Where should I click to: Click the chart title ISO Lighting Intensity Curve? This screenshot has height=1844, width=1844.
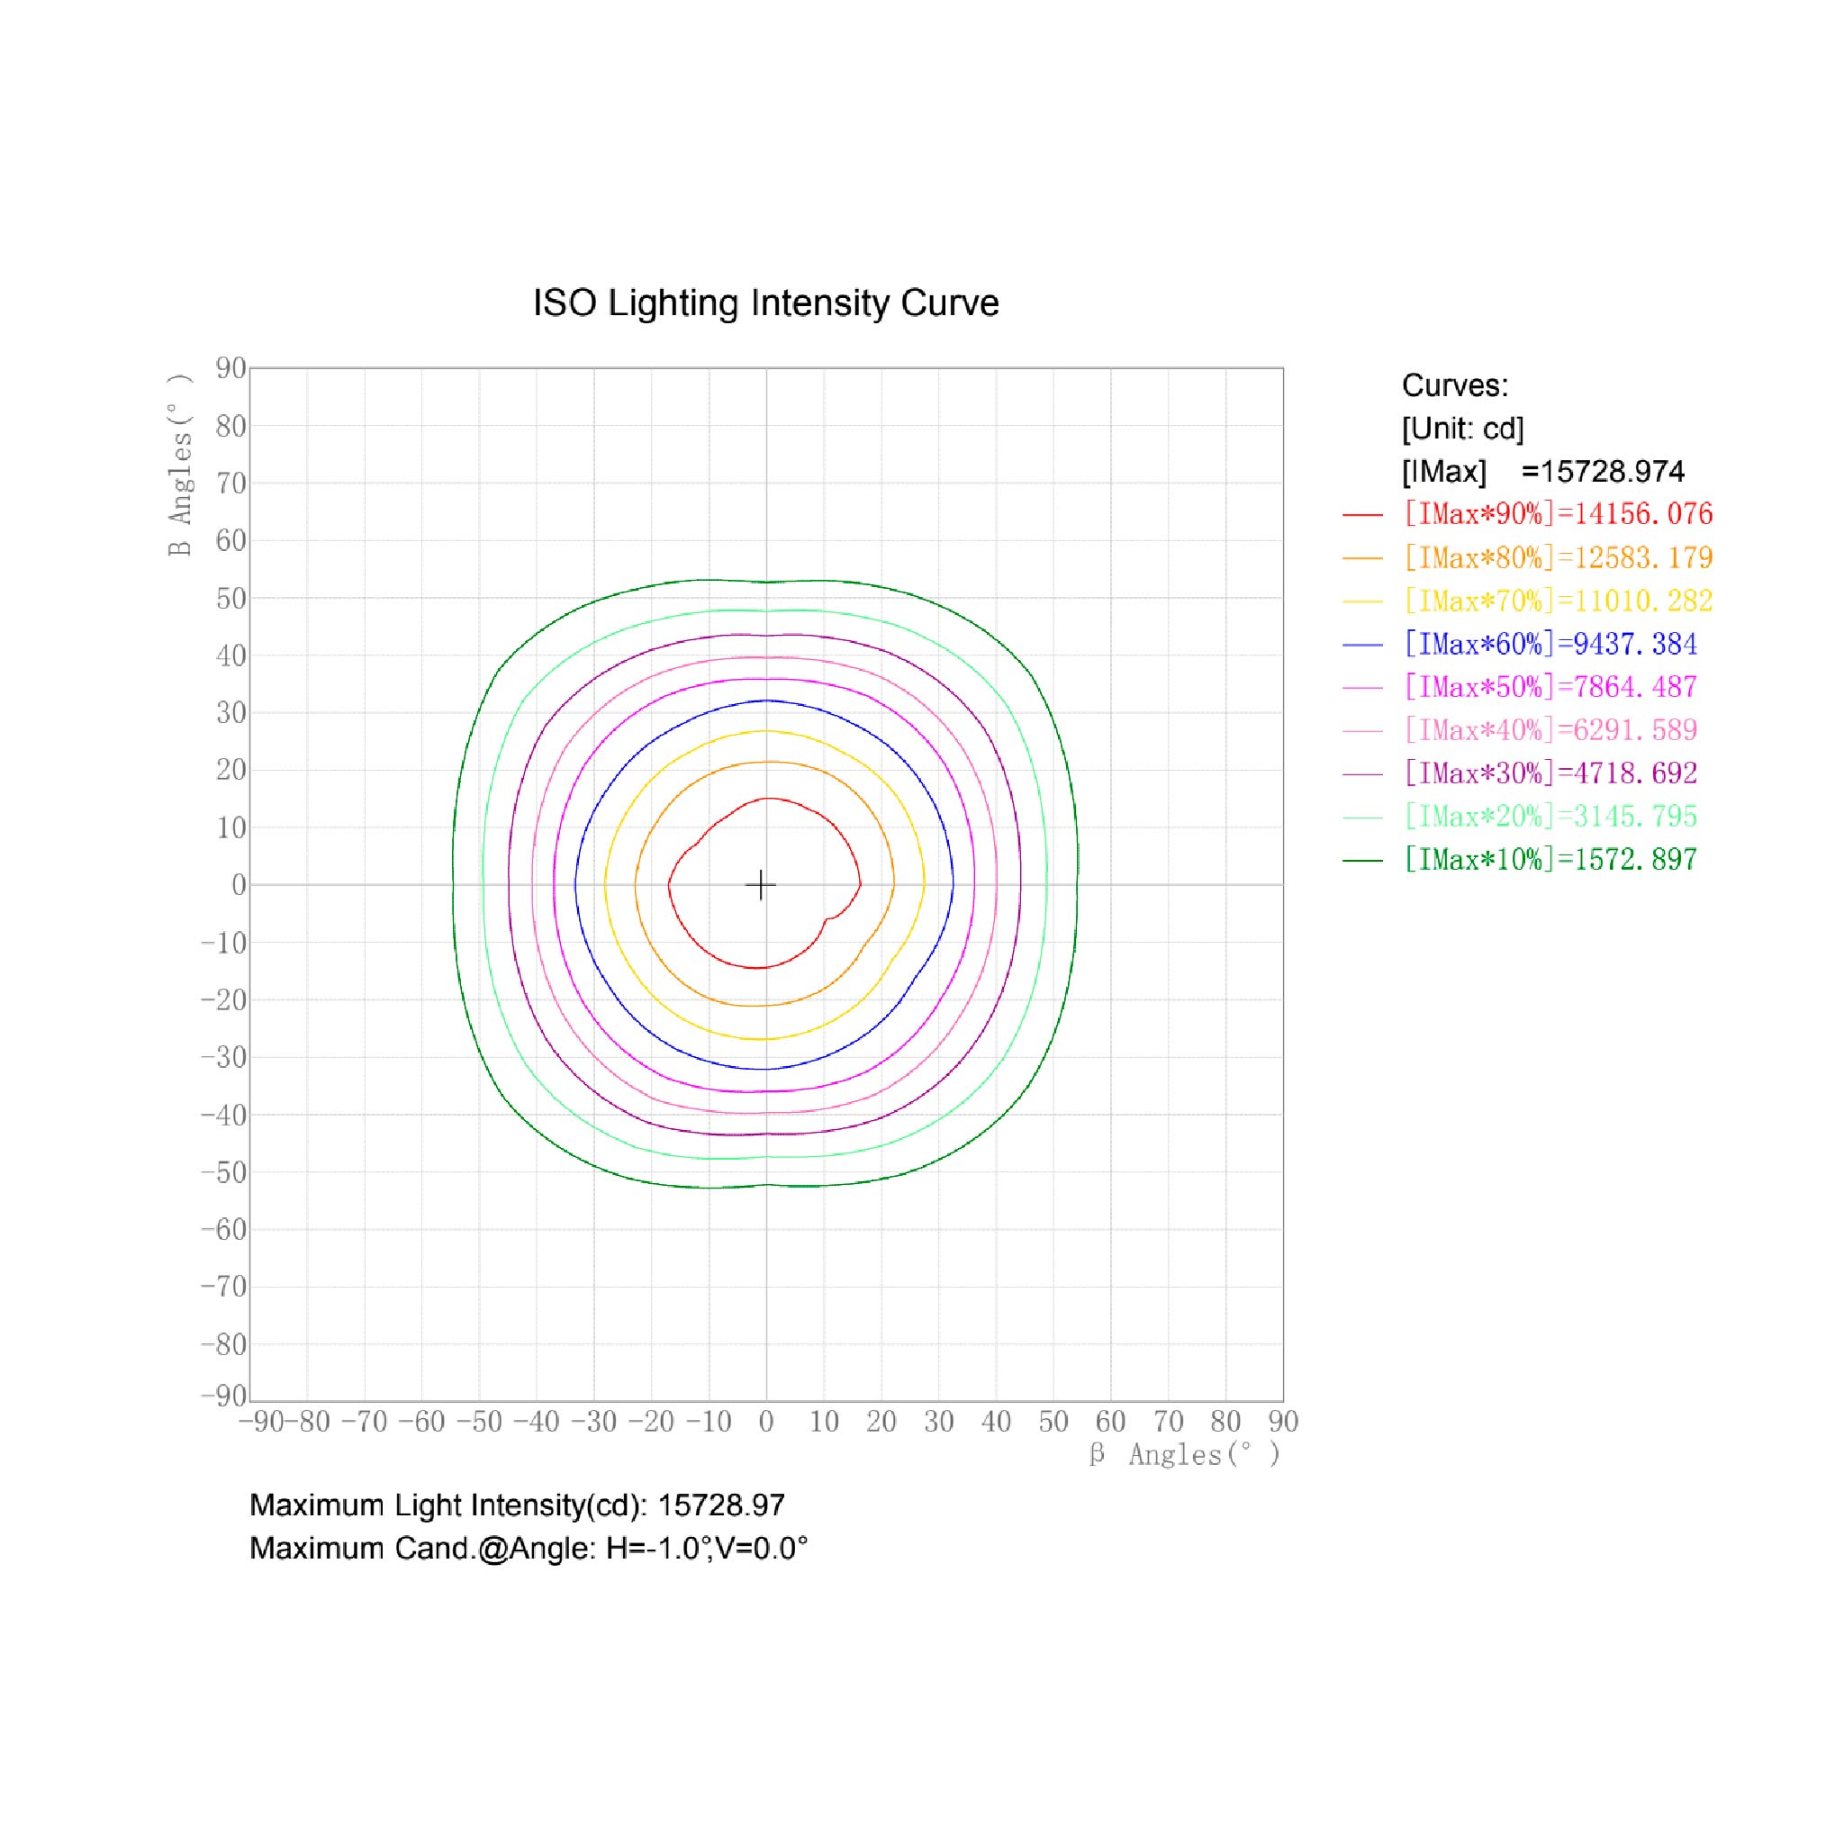pyautogui.click(x=765, y=303)
